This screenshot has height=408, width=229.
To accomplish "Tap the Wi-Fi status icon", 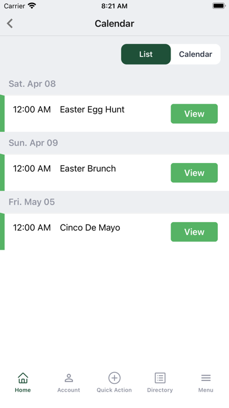I will pyautogui.click(x=32, y=6).
